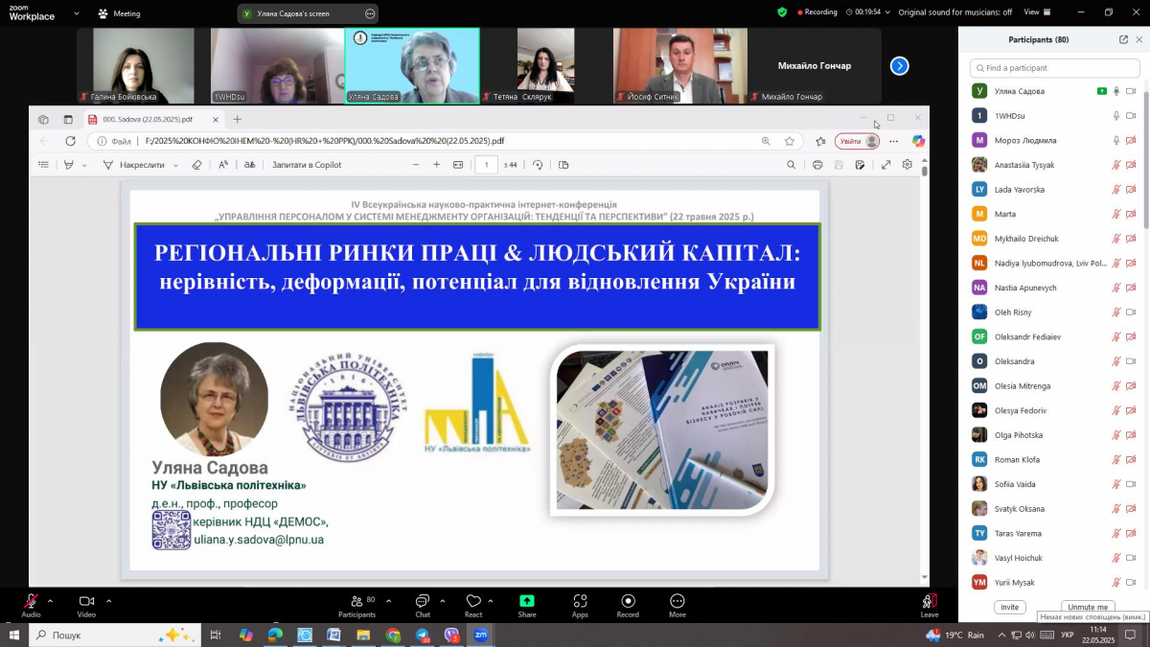The width and height of the screenshot is (1150, 647).
Task: Expand the Накреслити pen options dropdown
Action: (174, 164)
